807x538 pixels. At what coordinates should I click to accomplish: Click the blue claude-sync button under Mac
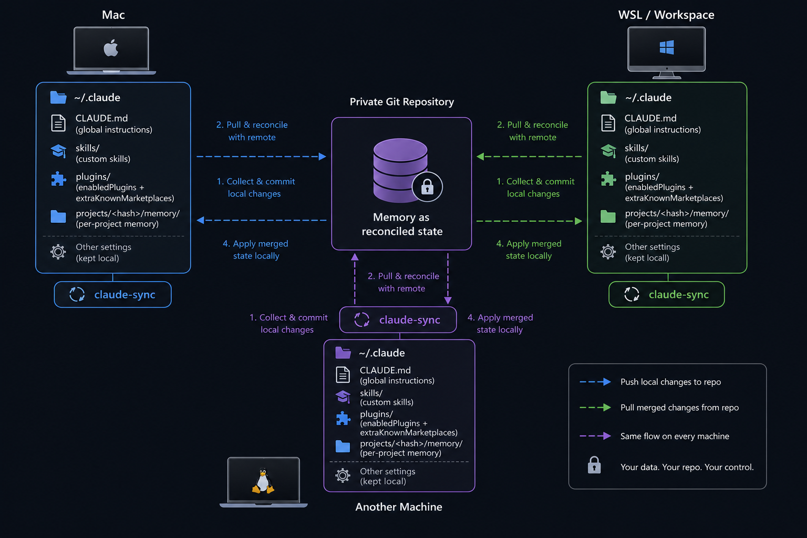[113, 294]
